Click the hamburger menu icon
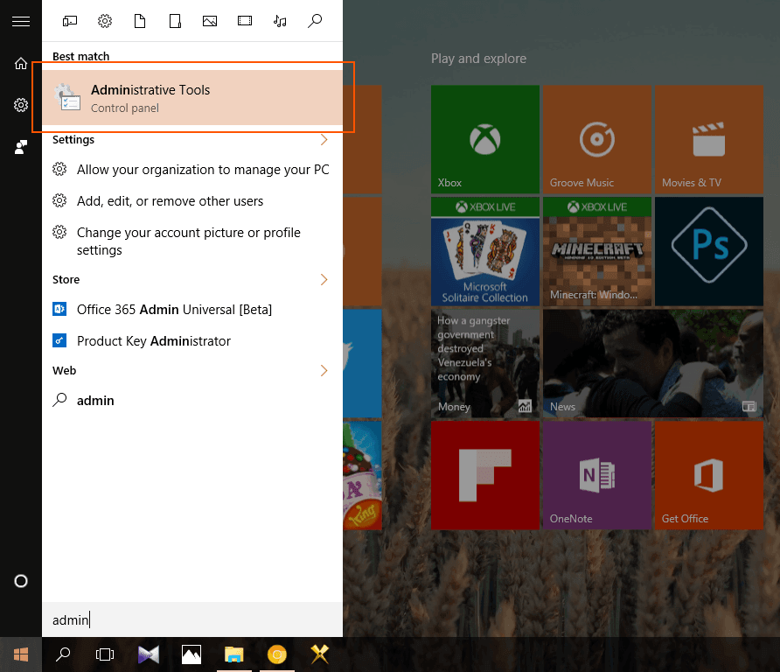 point(21,21)
